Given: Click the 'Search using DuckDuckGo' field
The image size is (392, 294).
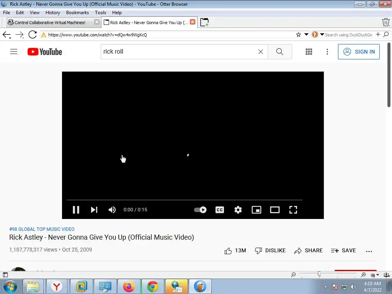Looking at the screenshot, I should click(x=349, y=35).
